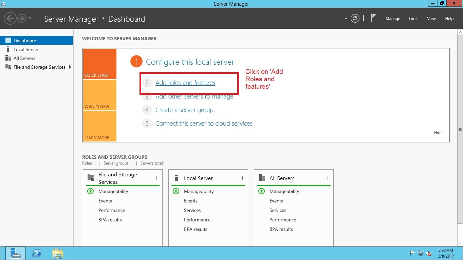Click the Action Center flag tray icon
The image size is (463, 260).
412,253
